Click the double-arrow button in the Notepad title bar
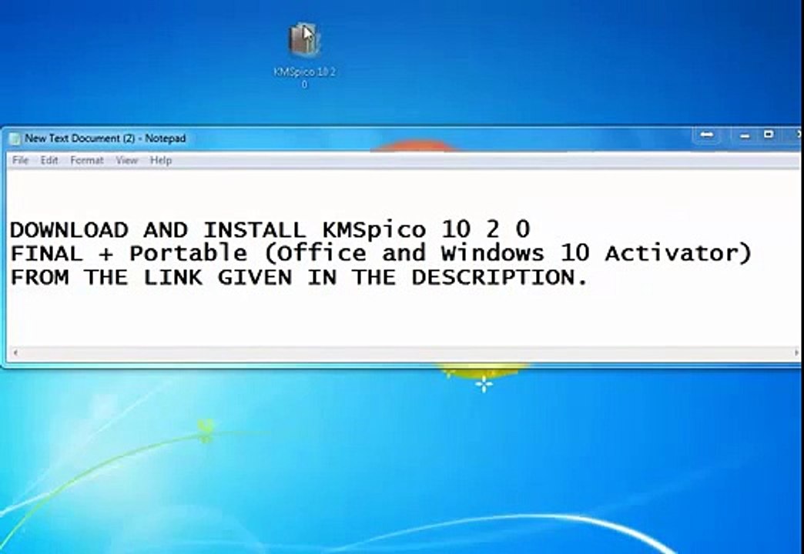This screenshot has width=804, height=554. [x=707, y=135]
